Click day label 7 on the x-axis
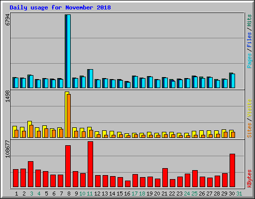This screenshot has width=255, height=199. pos(61,194)
